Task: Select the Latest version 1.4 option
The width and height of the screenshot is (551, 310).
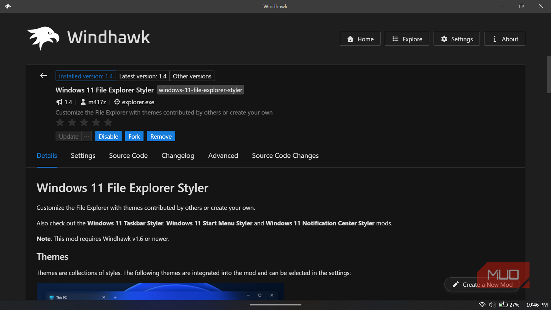Action: click(143, 76)
